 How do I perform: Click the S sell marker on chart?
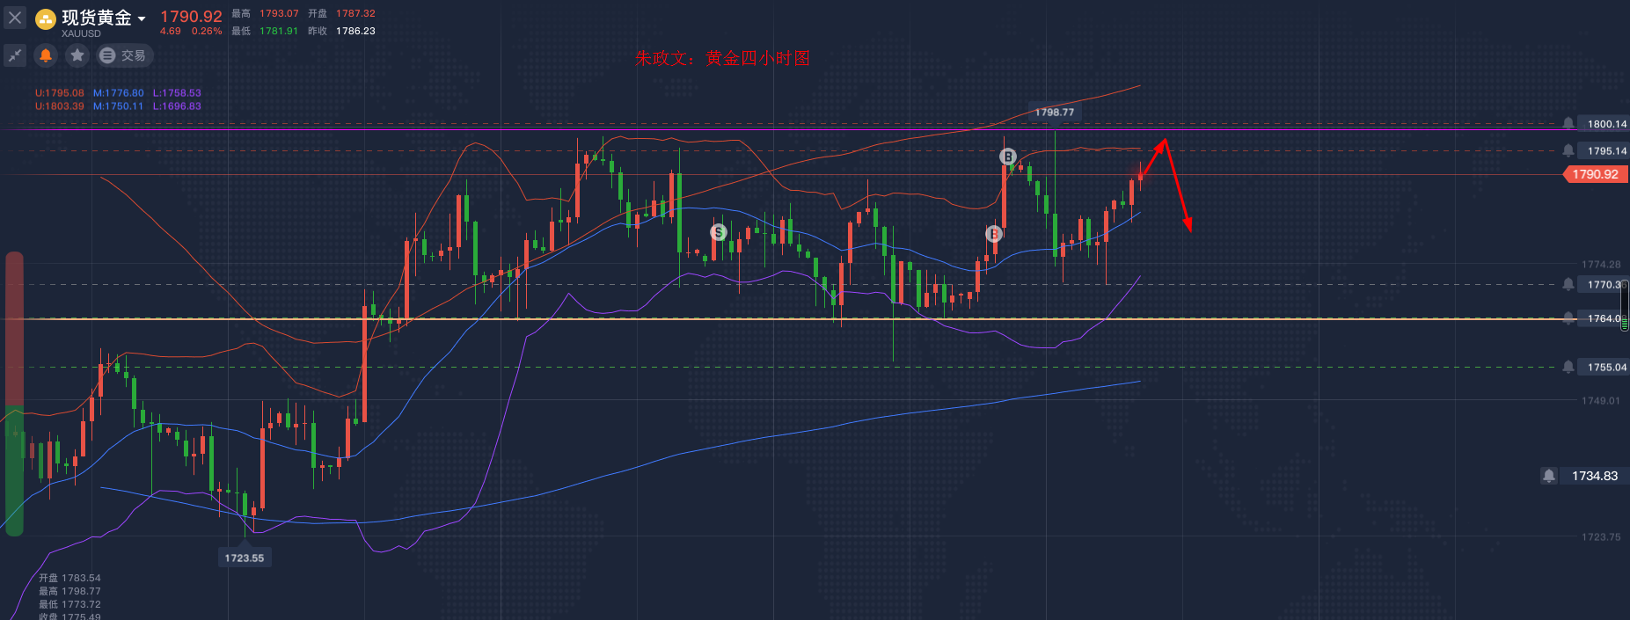(x=719, y=232)
